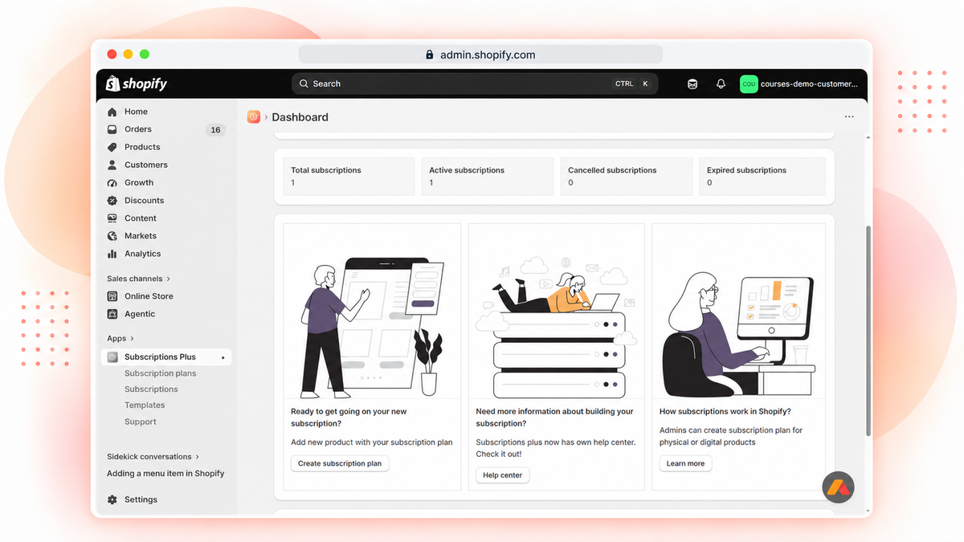The width and height of the screenshot is (964, 542).
Task: Click the Online Store storefront icon
Action: point(112,296)
